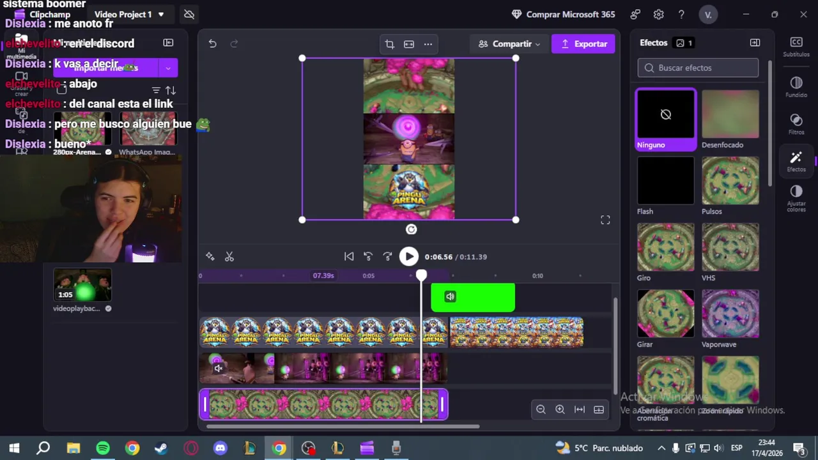The image size is (818, 460).
Task: Select the Crop tool above the preview
Action: [390, 44]
